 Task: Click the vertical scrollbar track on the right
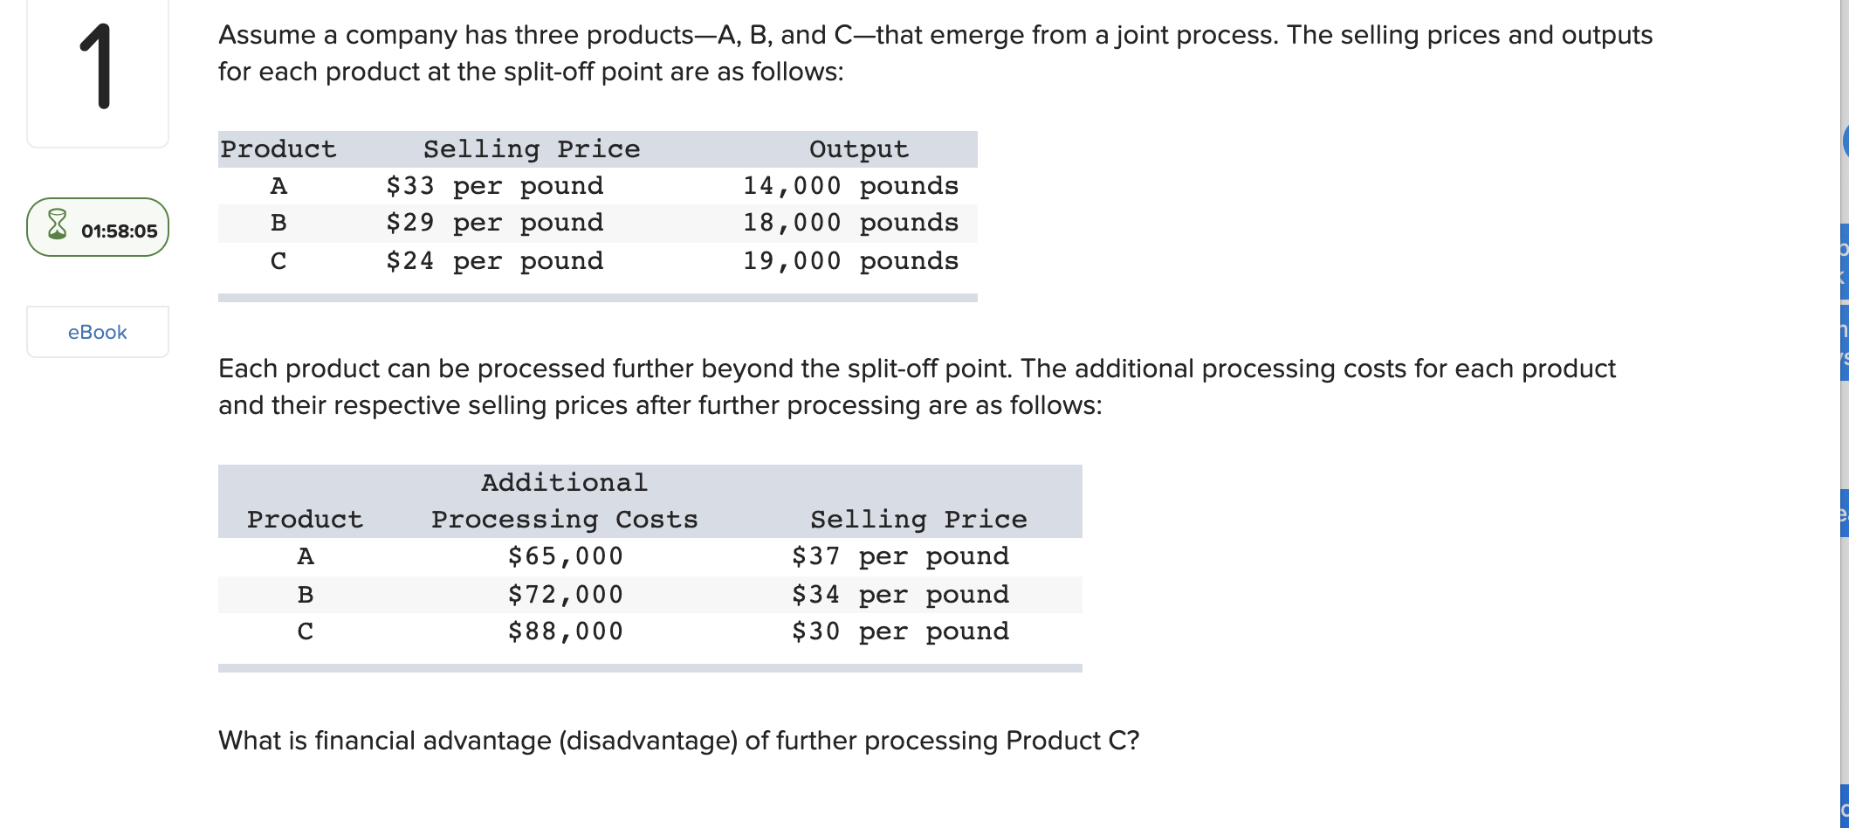(1837, 414)
